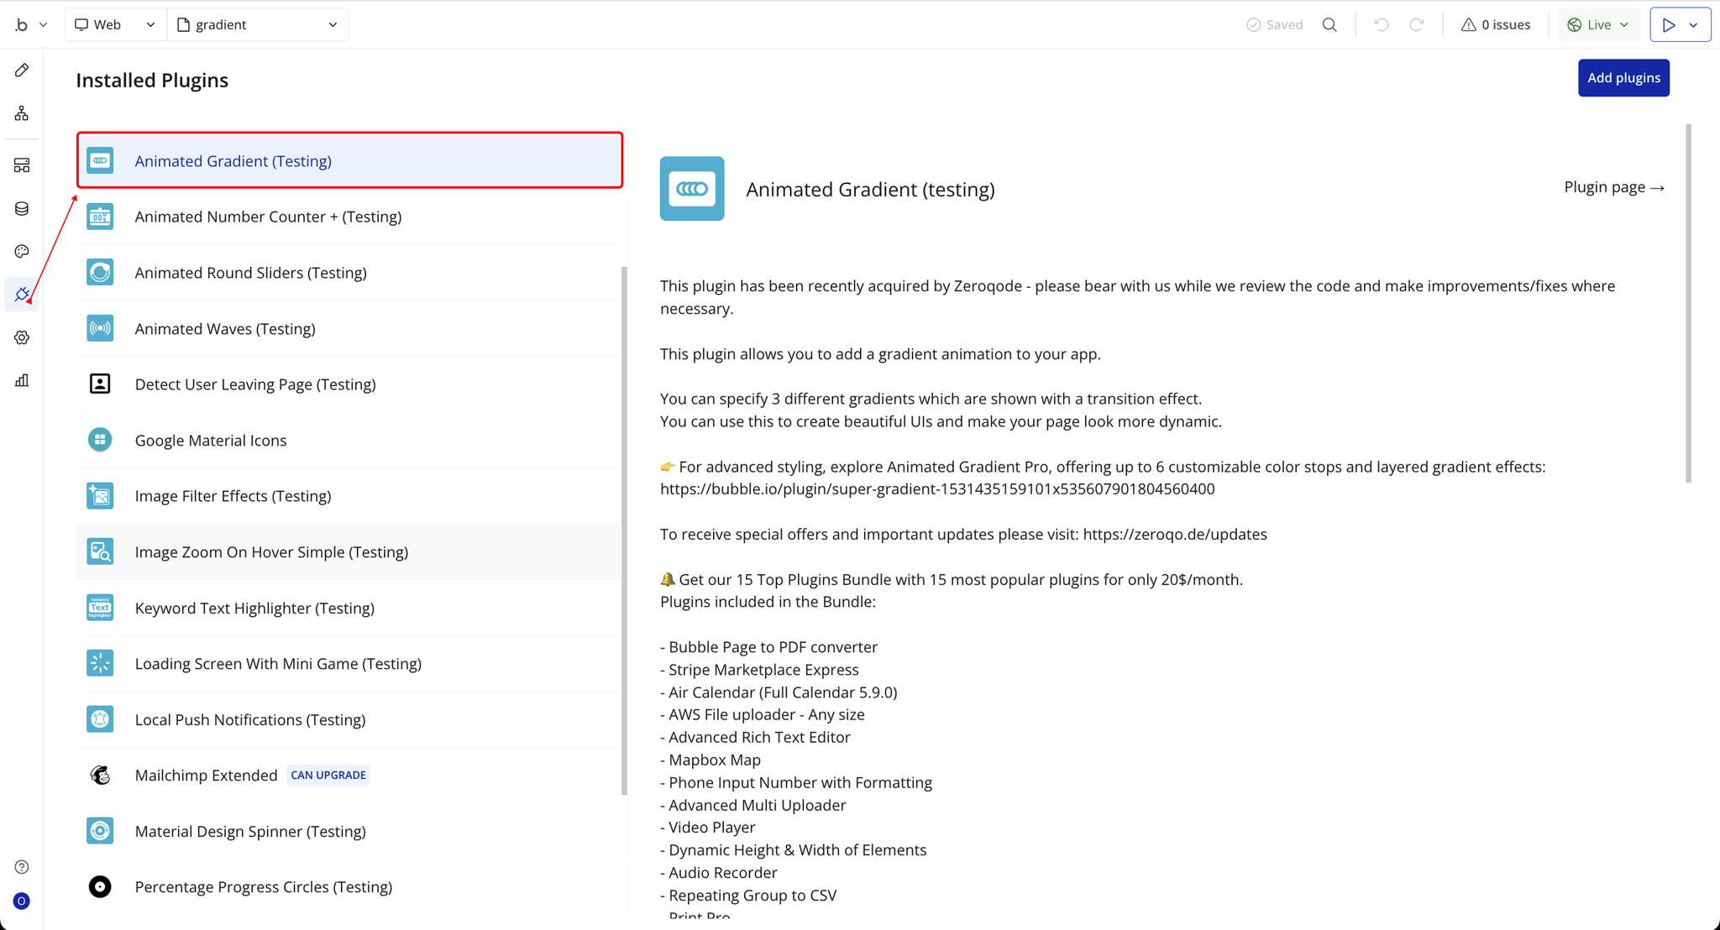Open the Settings gear icon in sidebar
The height and width of the screenshot is (930, 1720).
[22, 337]
